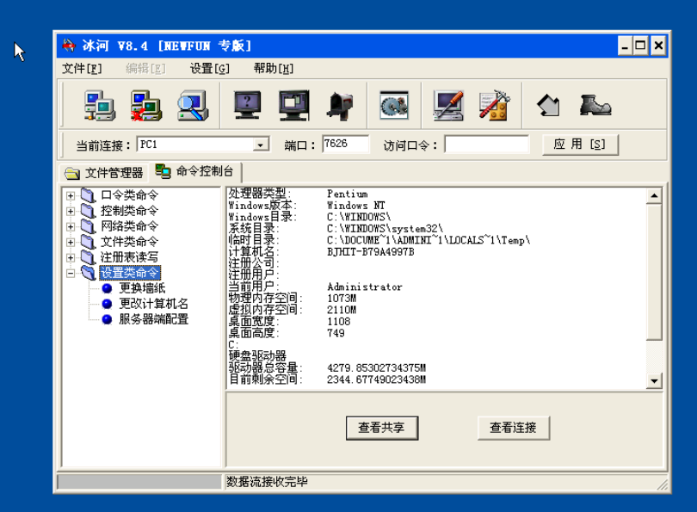
Task: Click the arrow minimize-to-tray icon
Action: (548, 106)
